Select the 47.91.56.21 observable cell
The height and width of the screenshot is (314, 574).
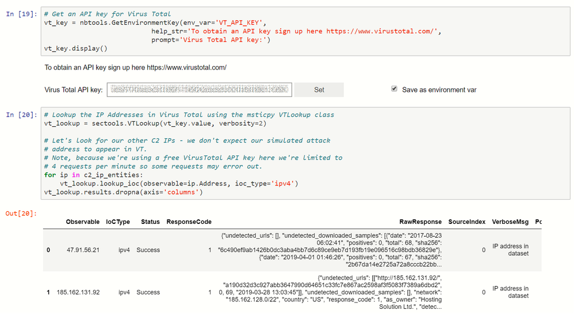click(83, 250)
